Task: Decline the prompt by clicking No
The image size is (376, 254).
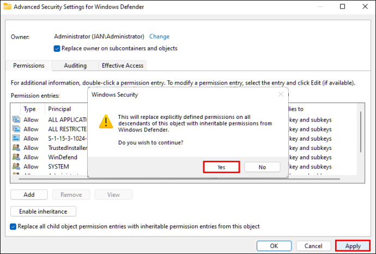Action: 262,167
